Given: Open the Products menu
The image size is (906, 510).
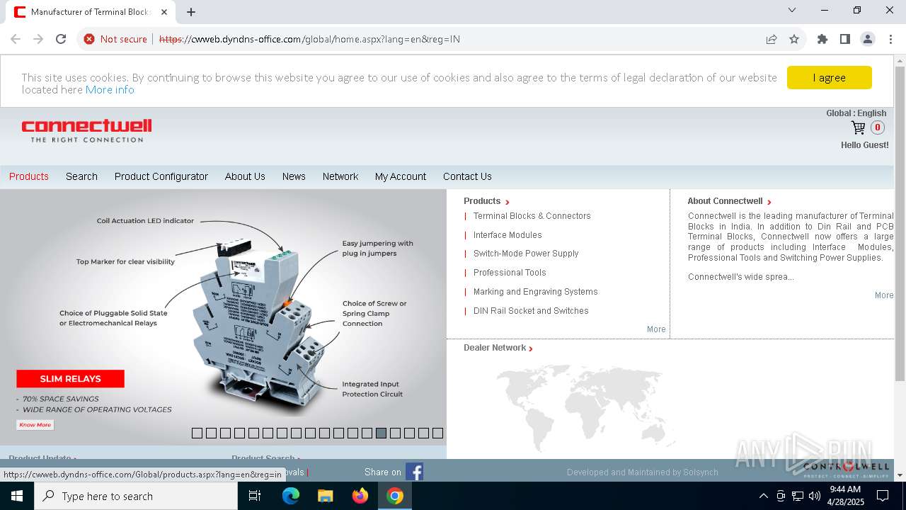Looking at the screenshot, I should click(29, 176).
